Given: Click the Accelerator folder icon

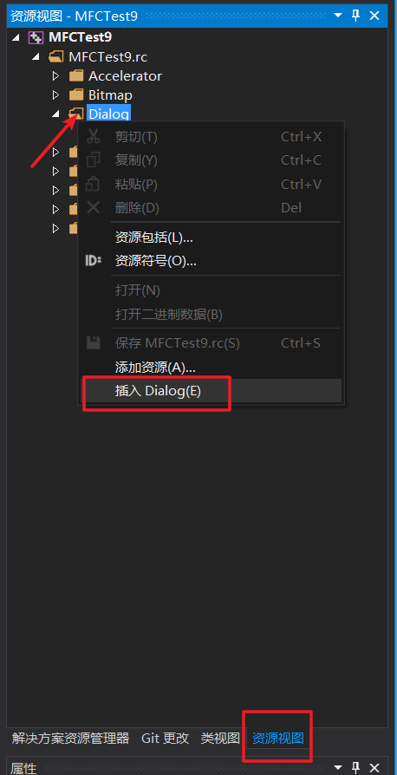Looking at the screenshot, I should (x=76, y=76).
